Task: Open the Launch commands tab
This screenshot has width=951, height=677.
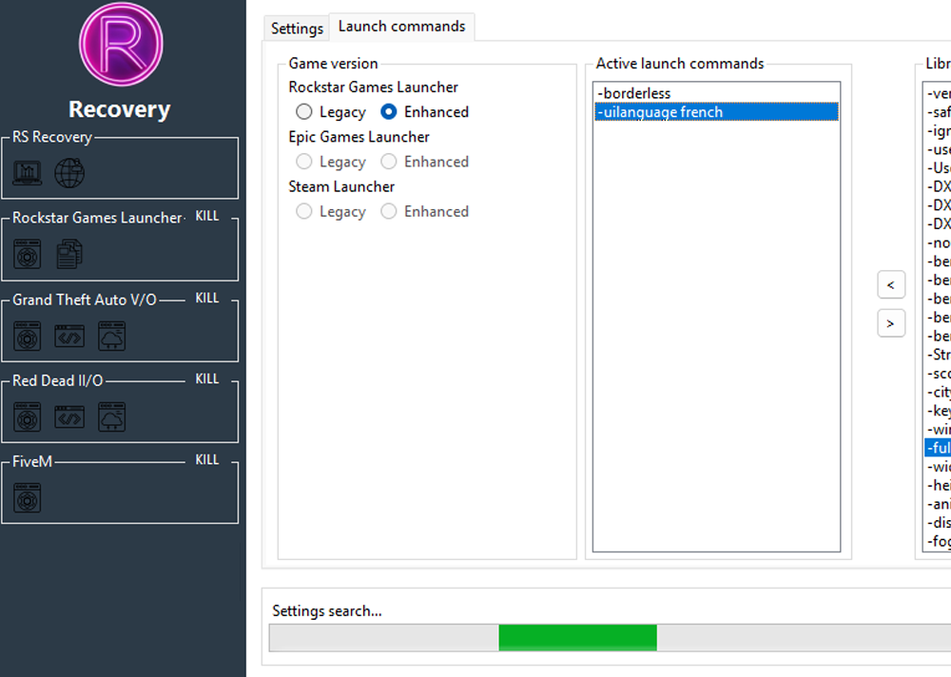Action: [x=401, y=26]
